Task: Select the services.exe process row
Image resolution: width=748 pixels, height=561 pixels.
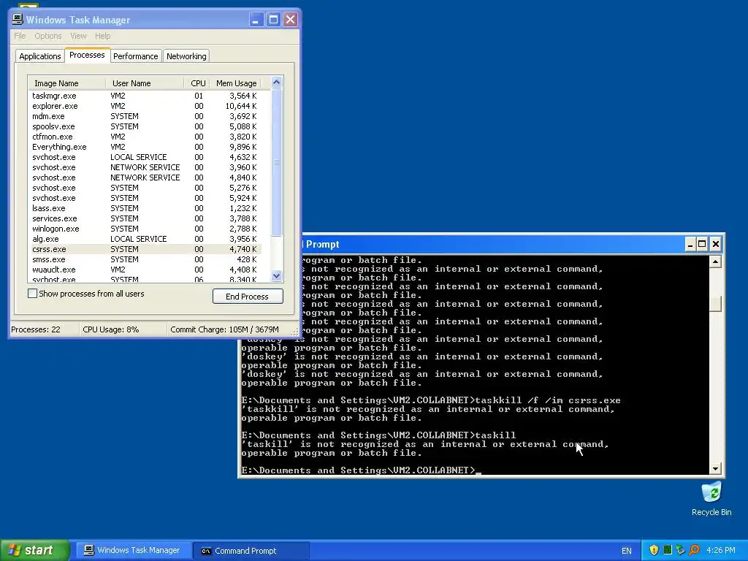Action: (x=145, y=218)
